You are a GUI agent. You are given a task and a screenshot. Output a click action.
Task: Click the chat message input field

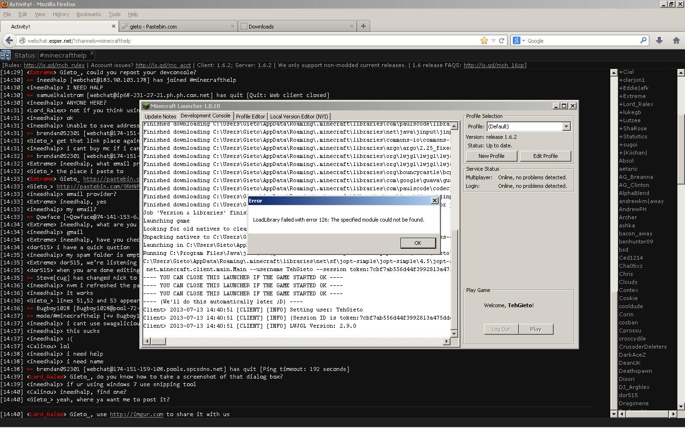coord(304,422)
